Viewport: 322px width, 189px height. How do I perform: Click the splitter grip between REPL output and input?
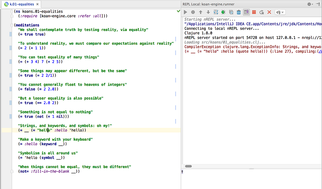tap(252, 168)
